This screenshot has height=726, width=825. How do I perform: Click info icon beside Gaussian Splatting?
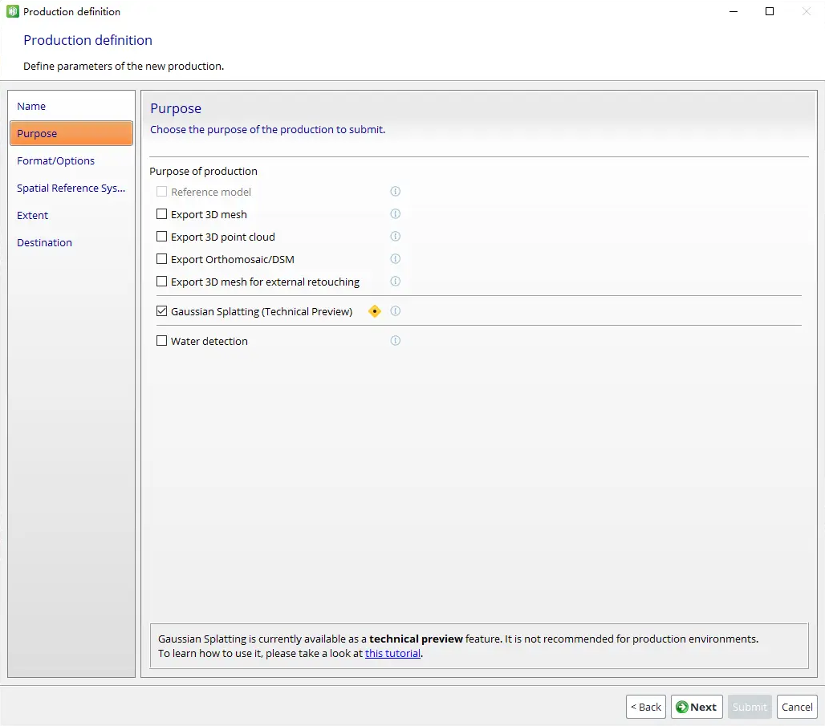[395, 311]
